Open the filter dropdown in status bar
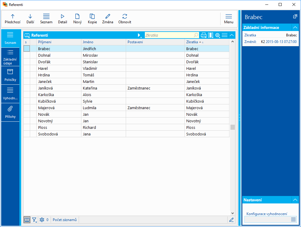This screenshot has width=301, height=227. click(x=35, y=220)
